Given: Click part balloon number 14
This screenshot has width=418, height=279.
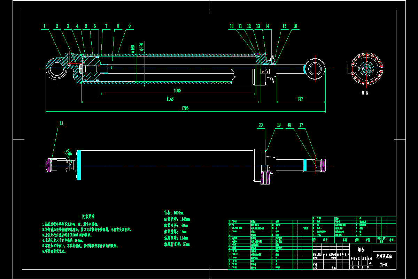Looking at the screenshot, I should (267, 26).
